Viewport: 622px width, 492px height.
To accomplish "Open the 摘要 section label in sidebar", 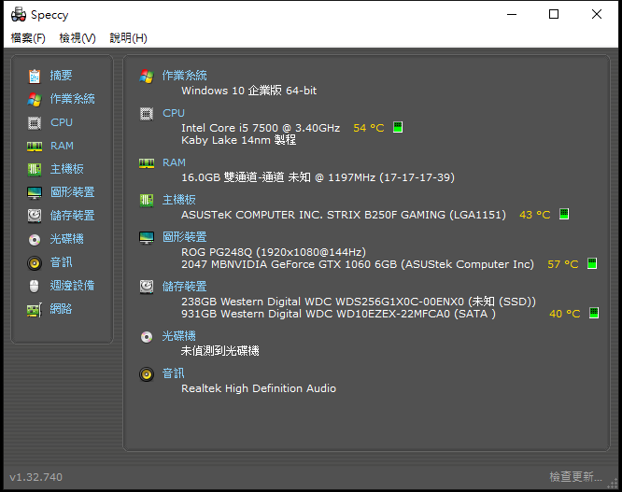I will click(61, 76).
